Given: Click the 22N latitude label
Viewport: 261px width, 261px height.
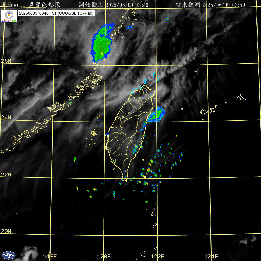Looking at the screenshot, I should 6,175.
